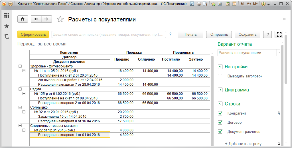Uncheck the 'Документ расчетов' checkbox
Image resolution: width=292 pixels, height=148 pixels.
pos(220,132)
